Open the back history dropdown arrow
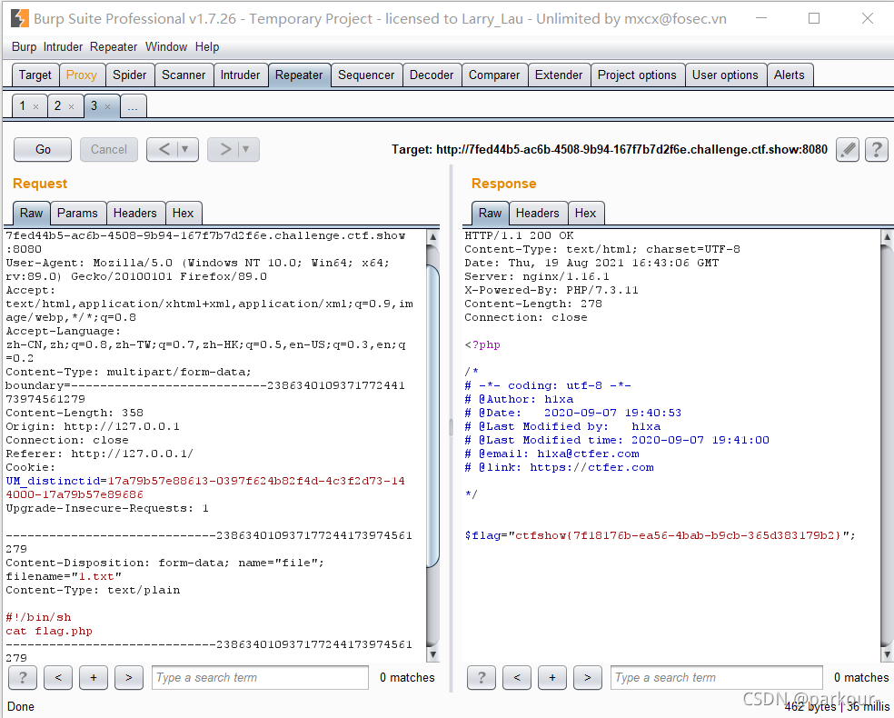 click(x=184, y=149)
